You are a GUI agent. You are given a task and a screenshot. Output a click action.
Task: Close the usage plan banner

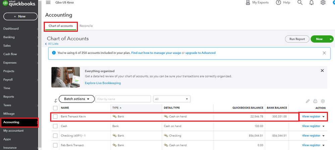coord(324,53)
